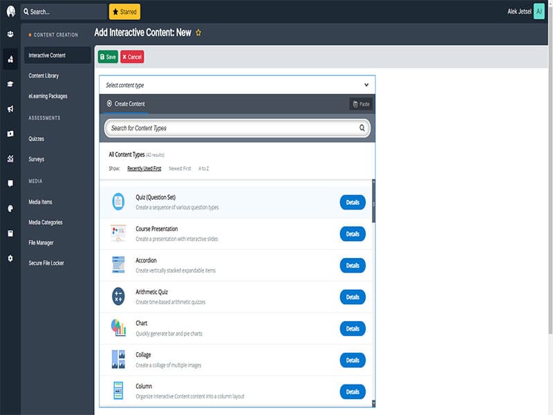Click the green Save button

[108, 57]
